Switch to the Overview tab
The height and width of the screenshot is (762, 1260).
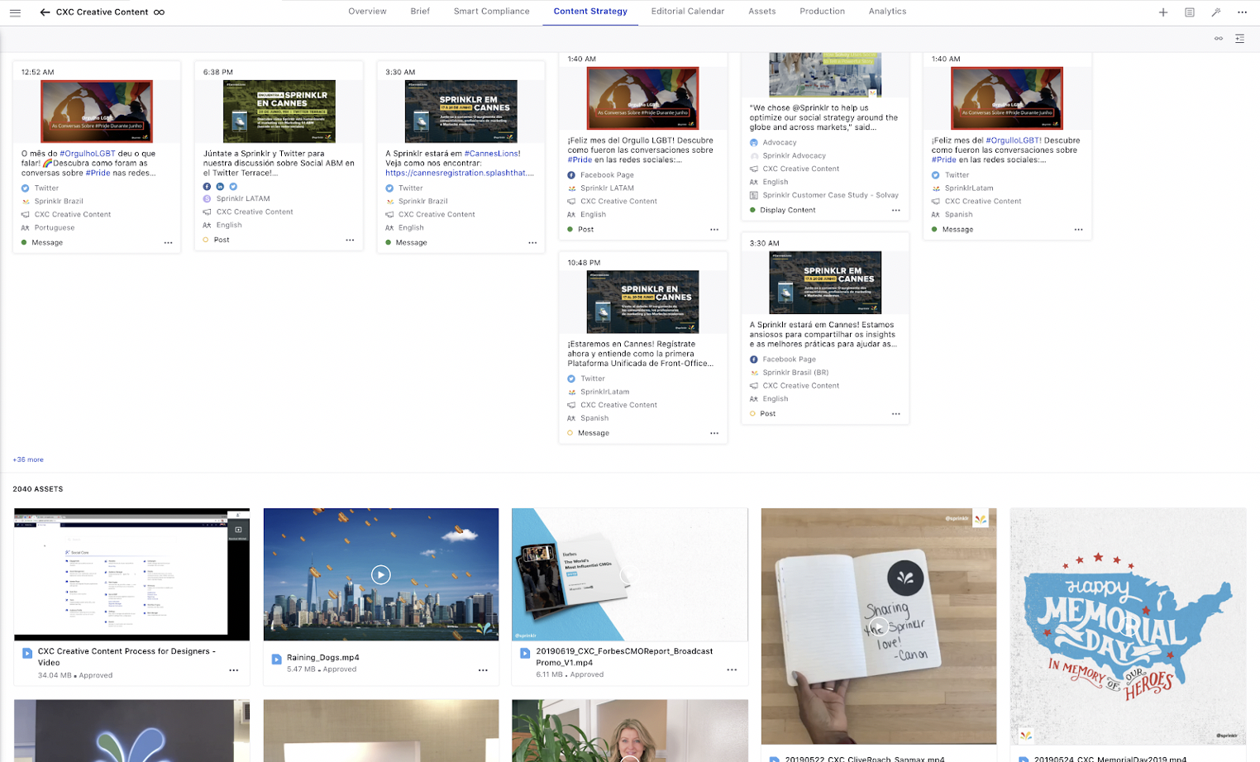pos(367,12)
